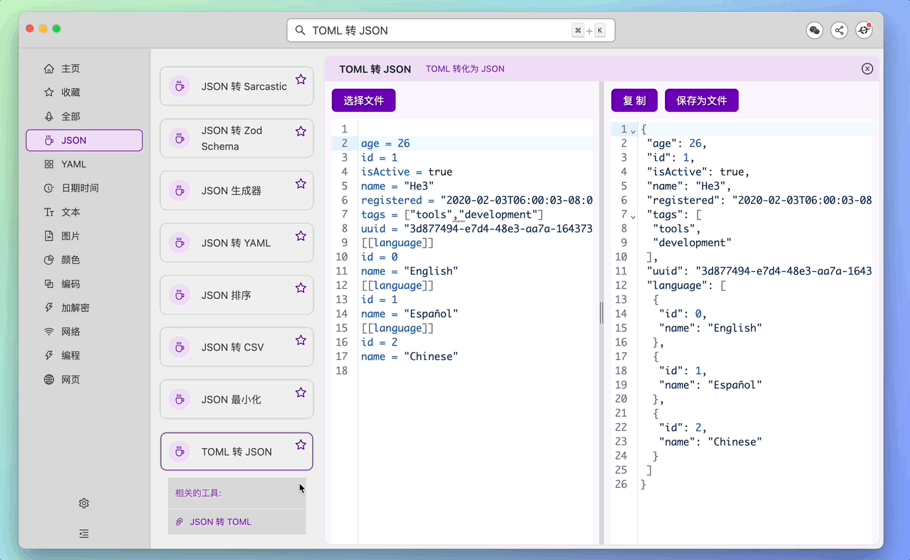The image size is (910, 560).
Task: Click the search magnifier icon
Action: coord(300,30)
